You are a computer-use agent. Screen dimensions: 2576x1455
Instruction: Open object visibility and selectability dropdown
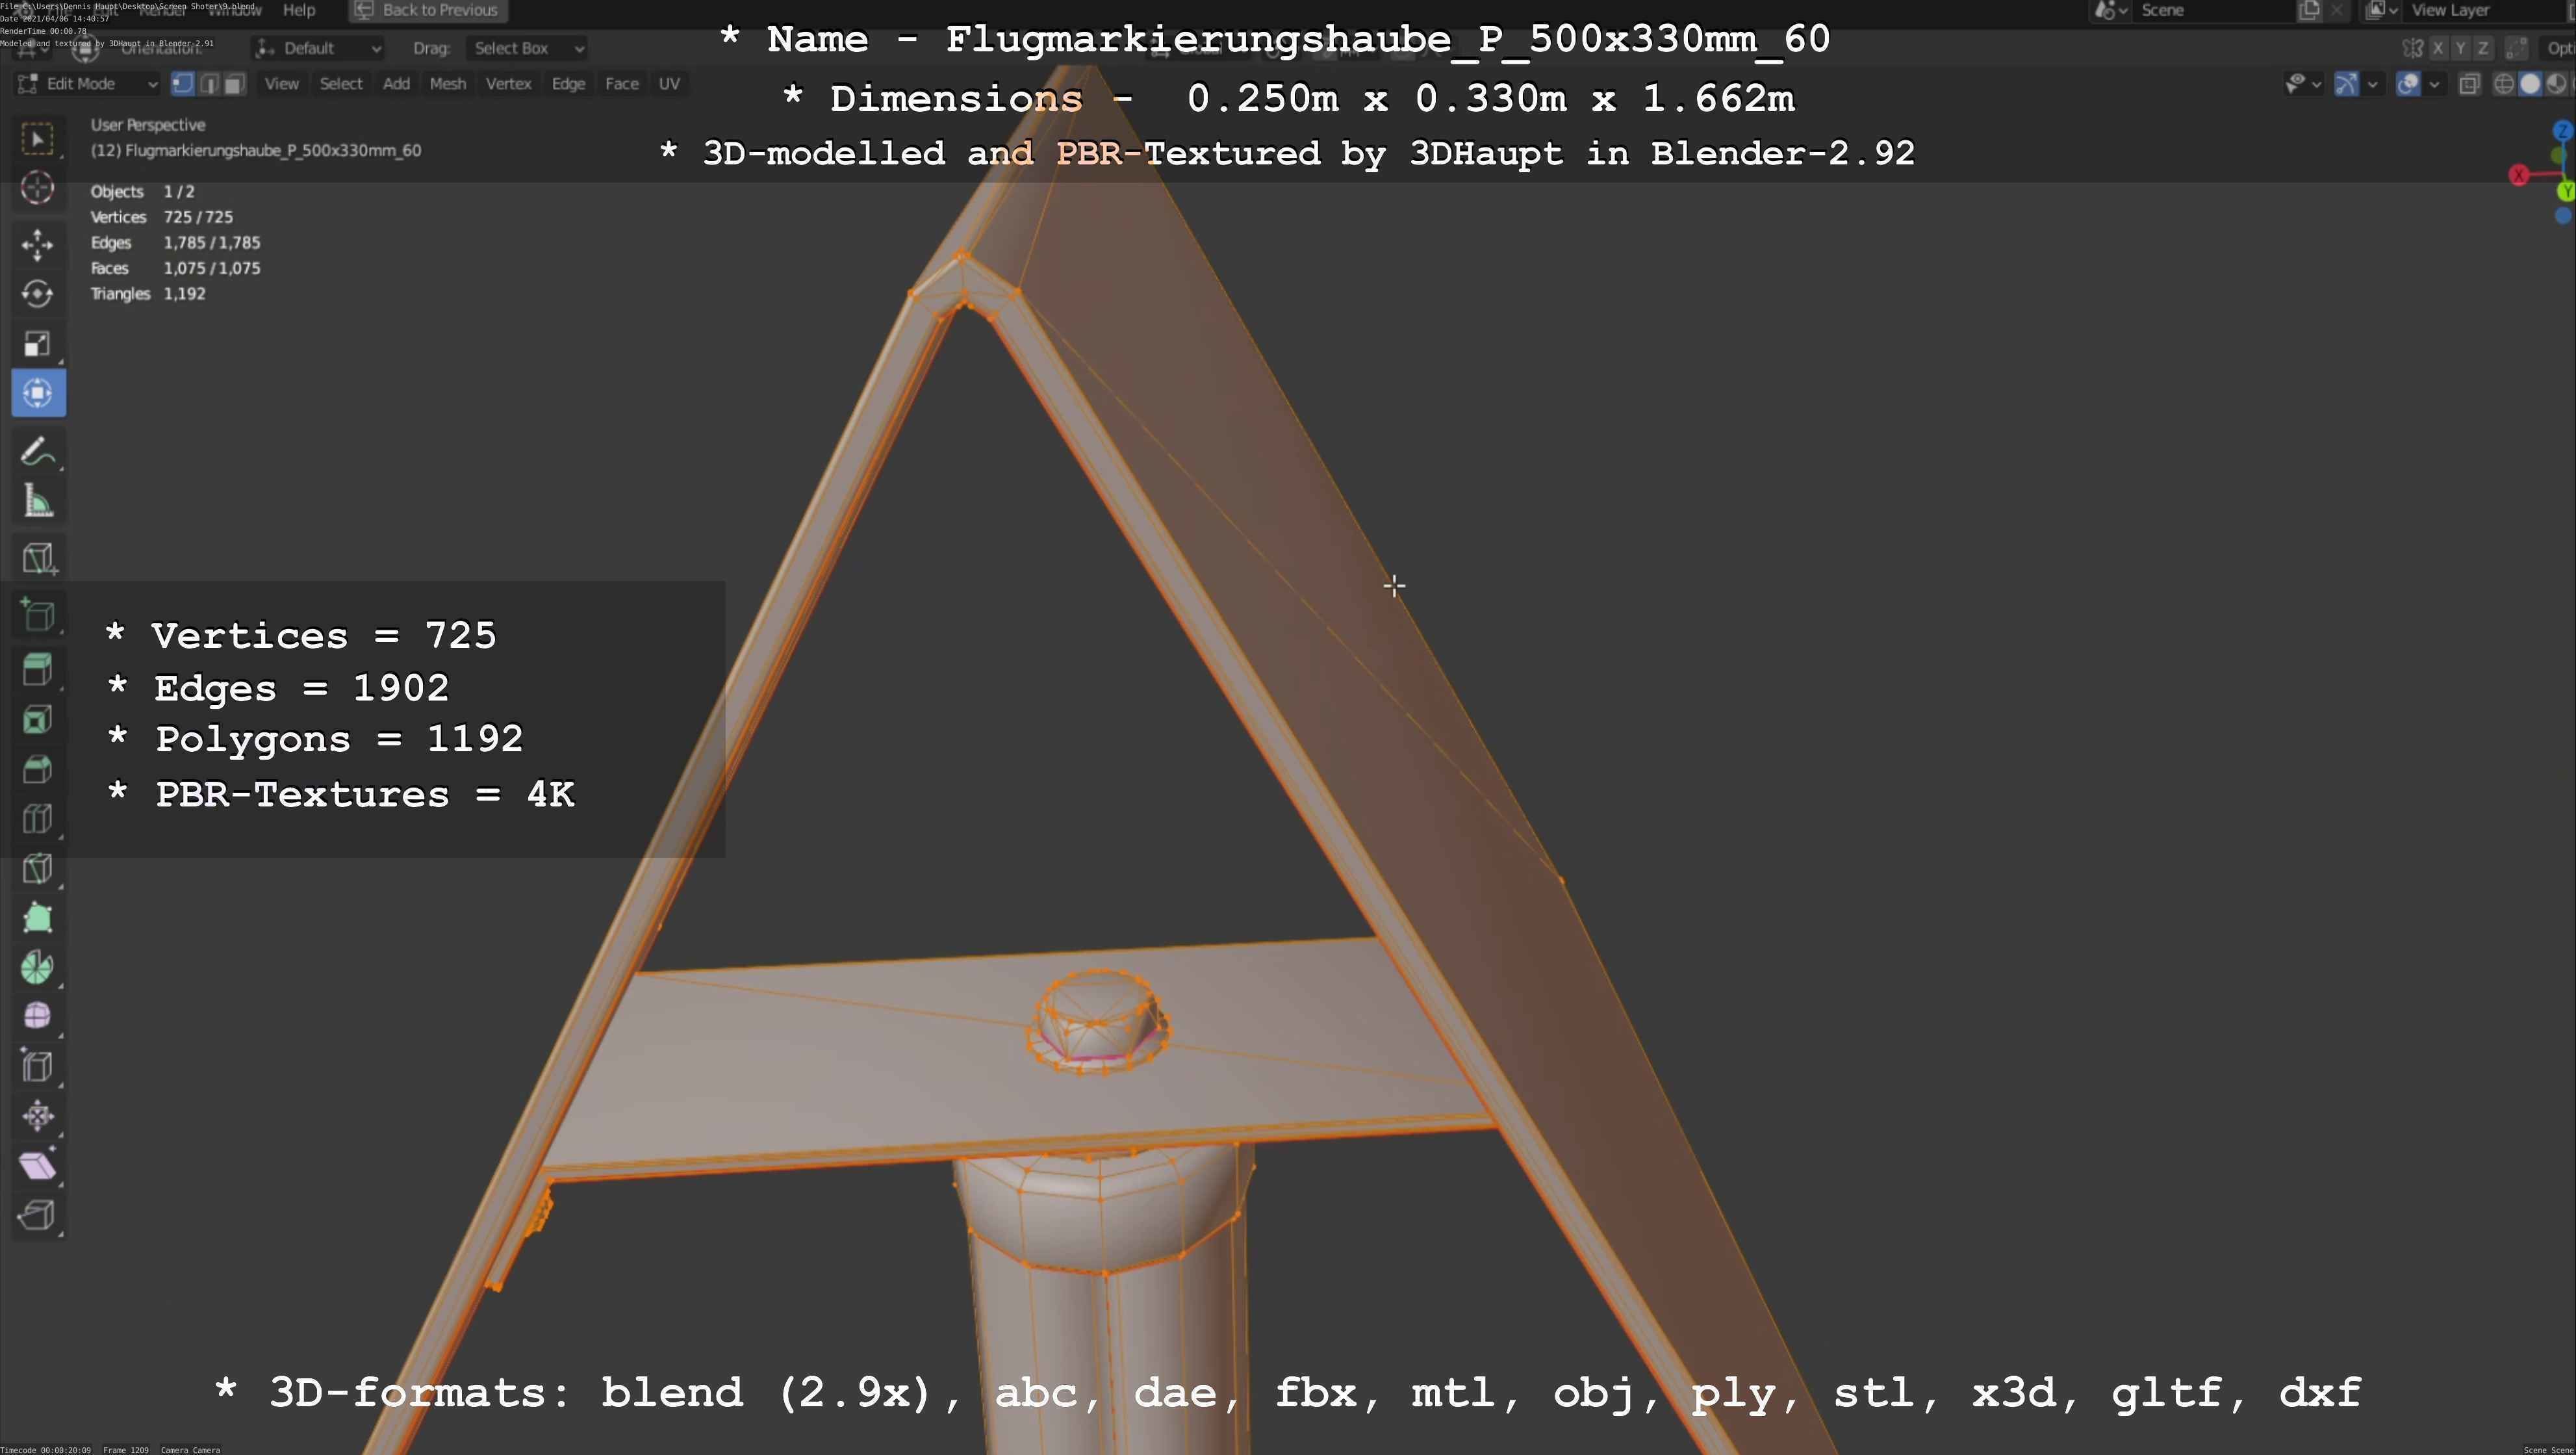pyautogui.click(x=2303, y=84)
